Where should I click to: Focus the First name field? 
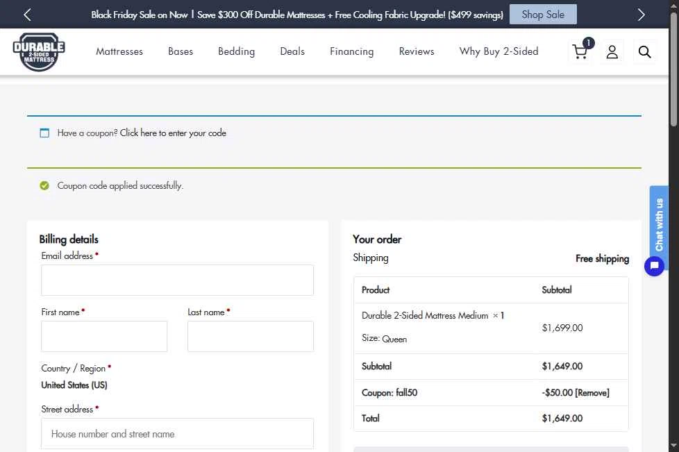click(104, 337)
